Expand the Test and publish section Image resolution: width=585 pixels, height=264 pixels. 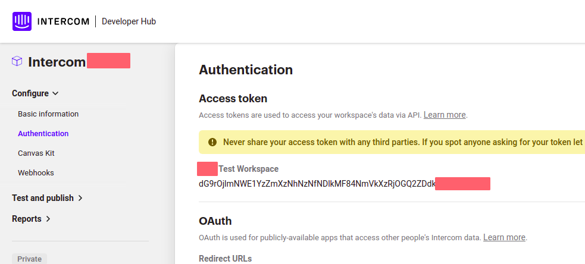[47, 198]
